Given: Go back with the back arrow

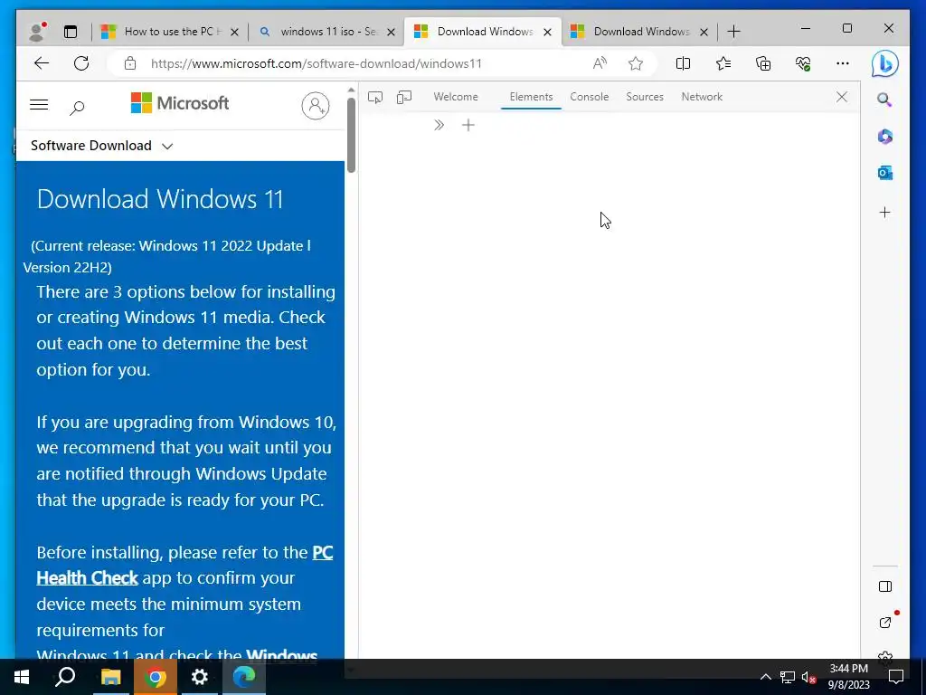Looking at the screenshot, I should coord(42,63).
